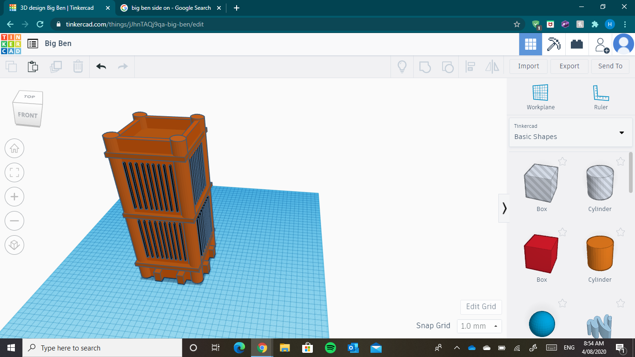Click the Ungroup shapes icon
This screenshot has width=635, height=357.
(x=447, y=66)
